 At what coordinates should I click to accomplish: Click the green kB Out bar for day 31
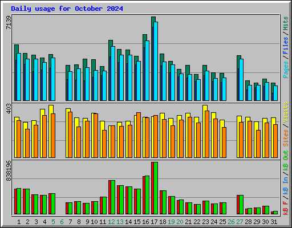pos(275,213)
